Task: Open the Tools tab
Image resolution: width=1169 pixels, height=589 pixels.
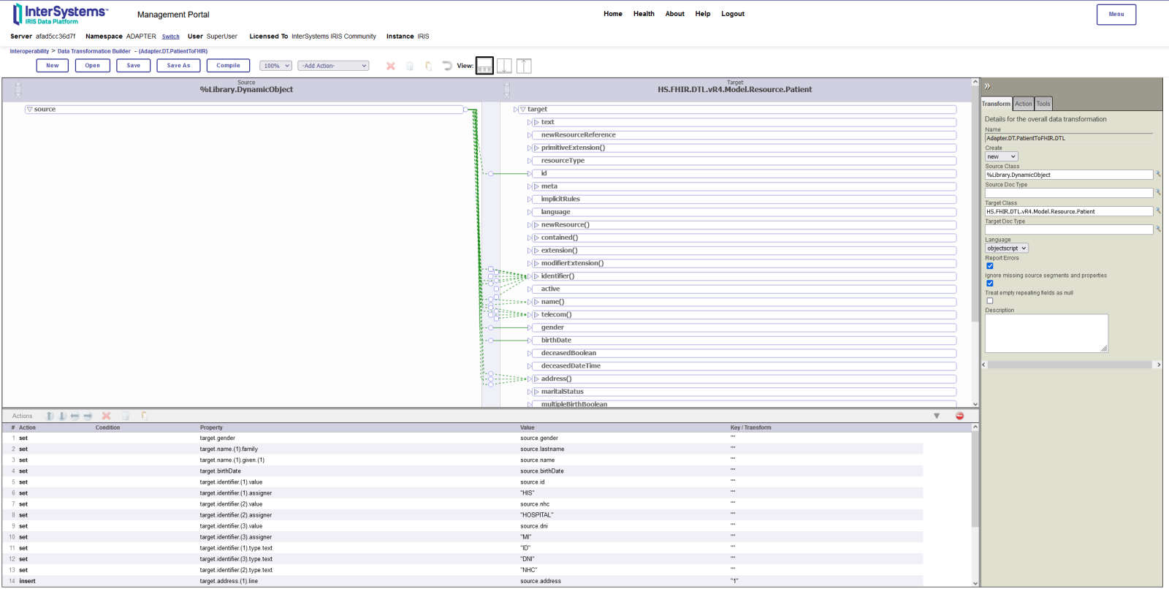Action: [1043, 104]
